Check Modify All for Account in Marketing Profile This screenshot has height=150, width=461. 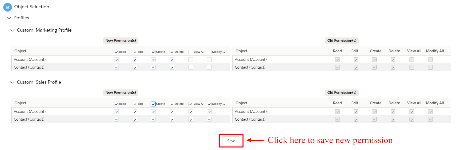[x=209, y=60]
